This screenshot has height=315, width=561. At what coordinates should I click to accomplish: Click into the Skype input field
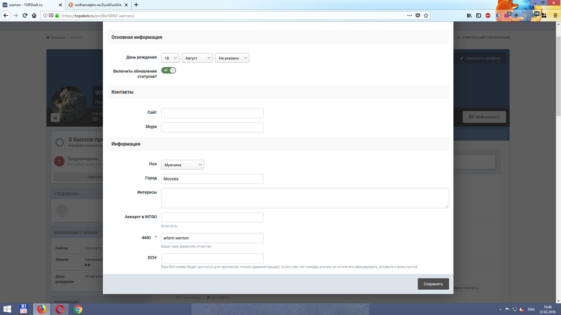pos(212,127)
